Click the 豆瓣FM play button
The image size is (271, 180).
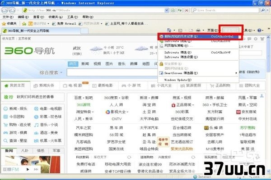click(x=28, y=169)
